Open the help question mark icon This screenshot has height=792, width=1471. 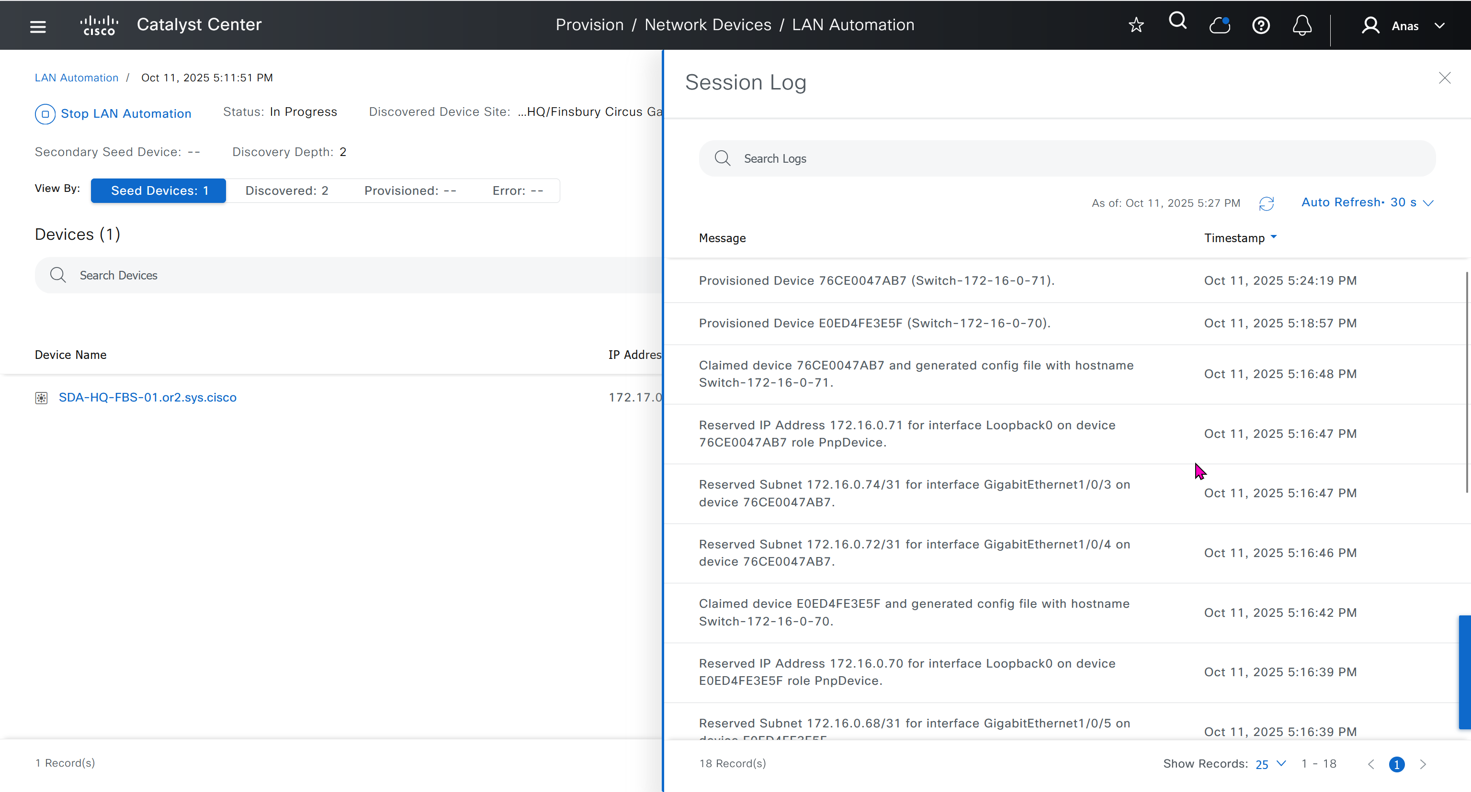pyautogui.click(x=1261, y=26)
